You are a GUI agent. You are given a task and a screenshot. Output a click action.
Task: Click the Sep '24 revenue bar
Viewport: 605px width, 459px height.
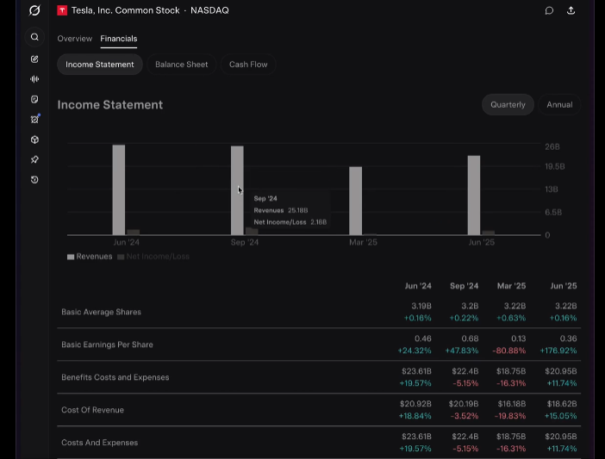click(237, 190)
